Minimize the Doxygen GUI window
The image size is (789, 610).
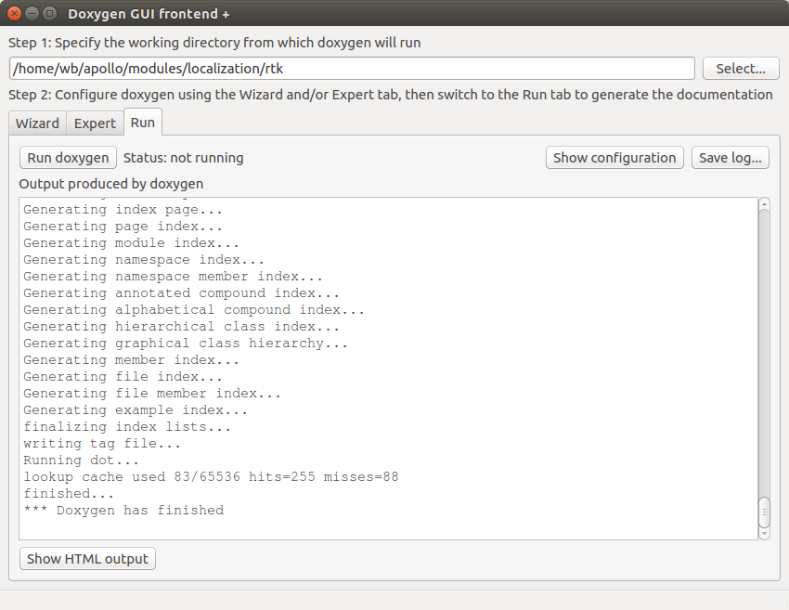click(x=32, y=14)
